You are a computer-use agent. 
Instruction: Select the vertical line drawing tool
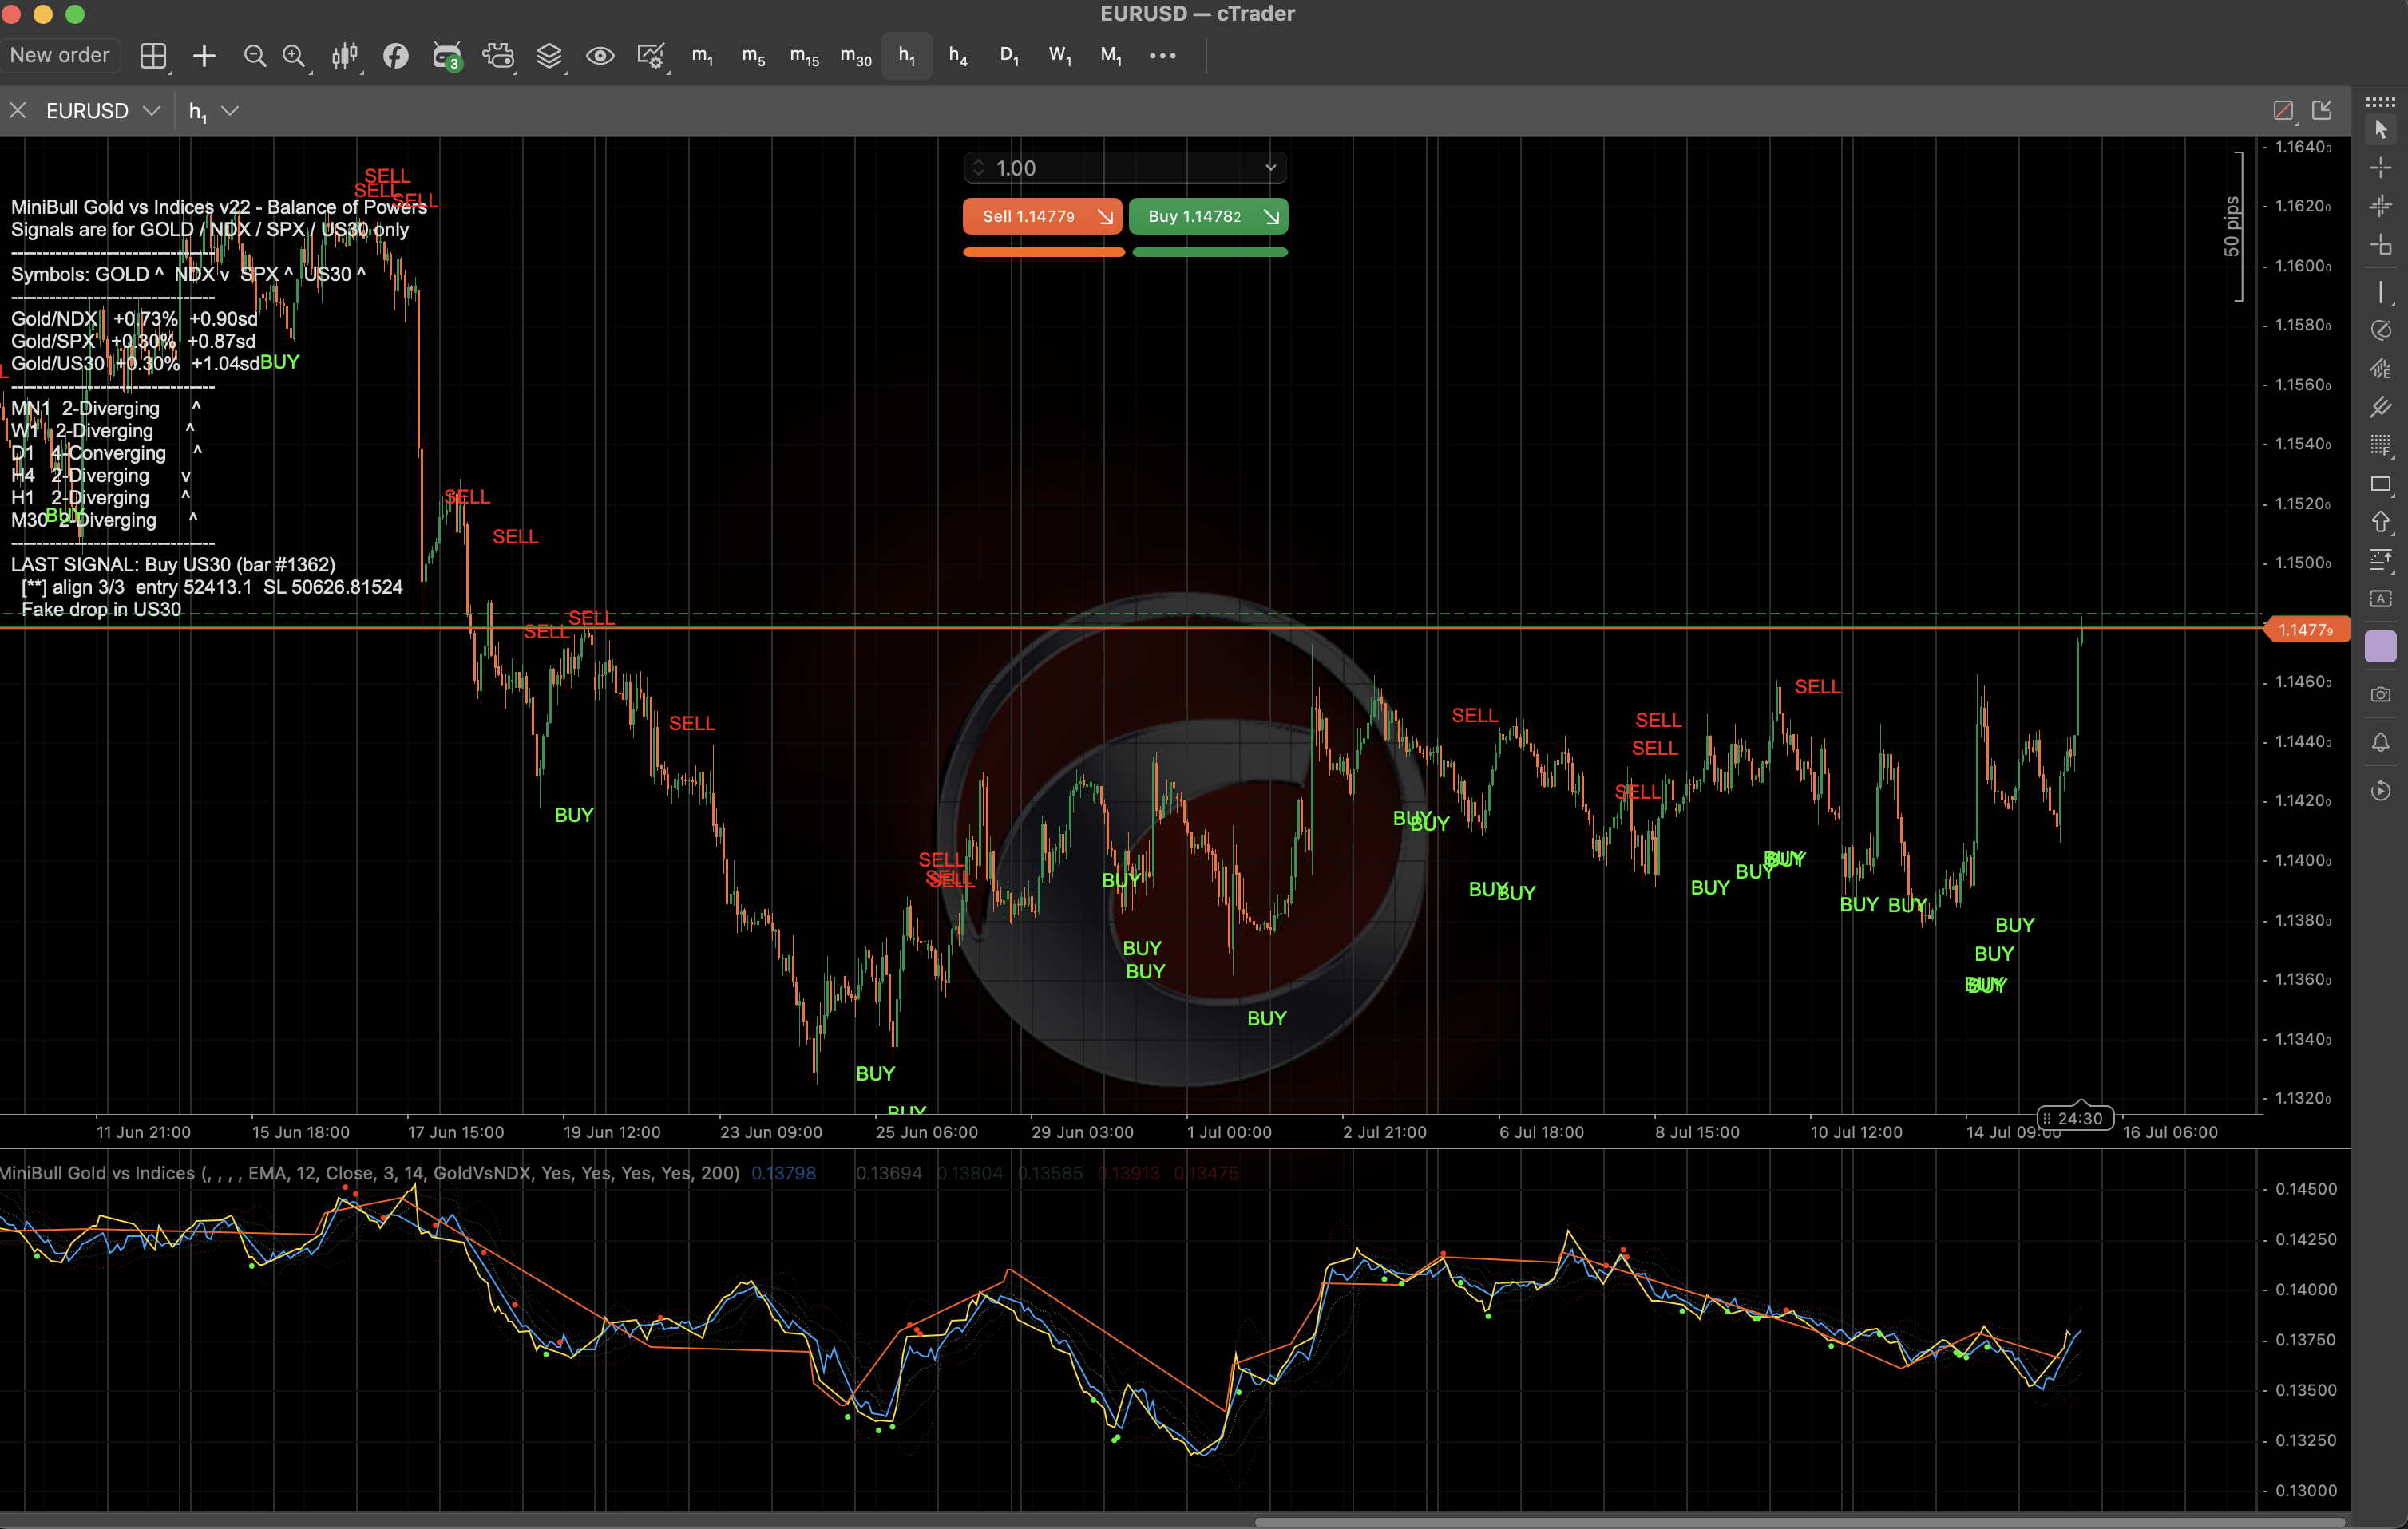tap(2381, 292)
